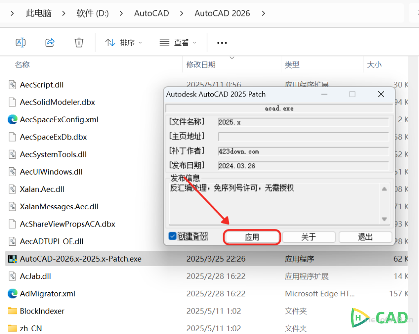The image size is (419, 334).
Task: Close the Autodesk AutoCAD 2025 Patch dialog
Action: coord(381,94)
